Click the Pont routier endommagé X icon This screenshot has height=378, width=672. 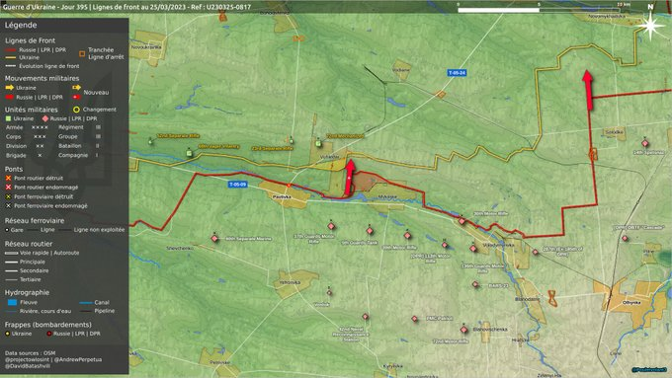click(x=8, y=188)
